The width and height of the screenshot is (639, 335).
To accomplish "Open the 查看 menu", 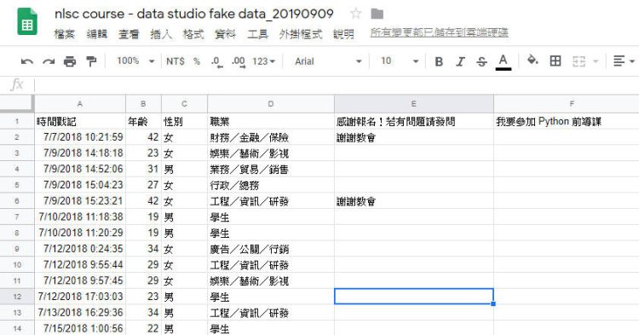I will [x=129, y=34].
